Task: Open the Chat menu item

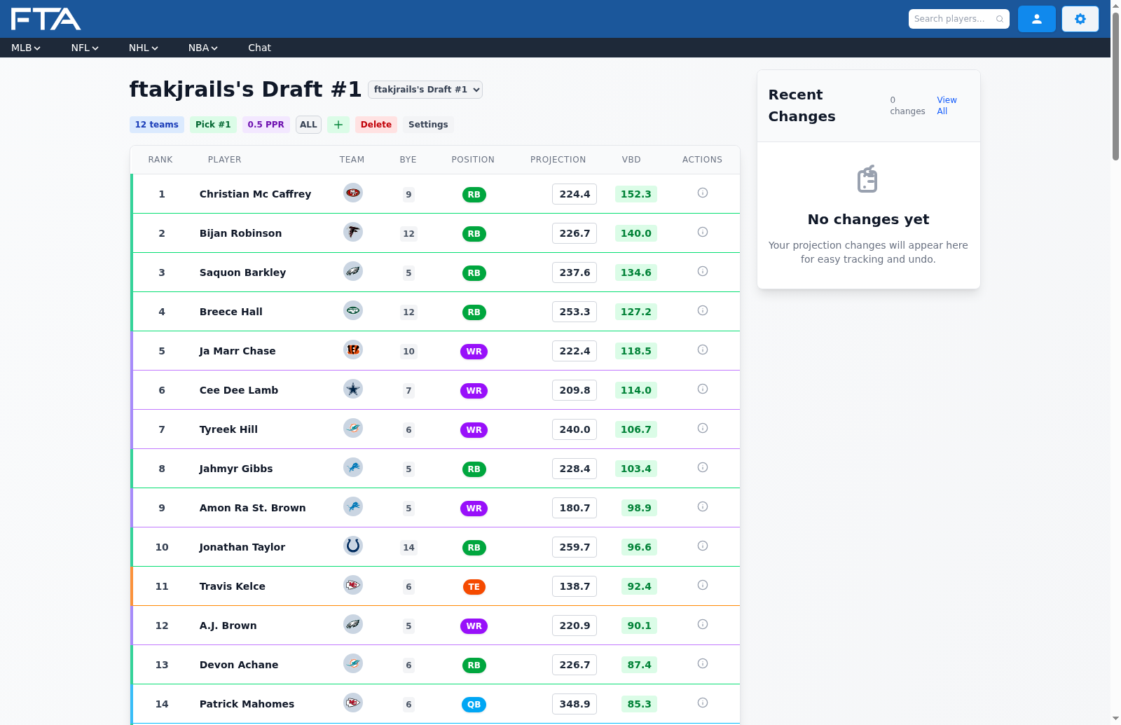Action: click(259, 48)
